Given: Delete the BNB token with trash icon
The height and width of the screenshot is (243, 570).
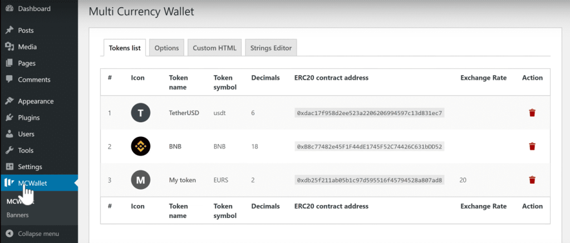Looking at the screenshot, I should tap(532, 146).
